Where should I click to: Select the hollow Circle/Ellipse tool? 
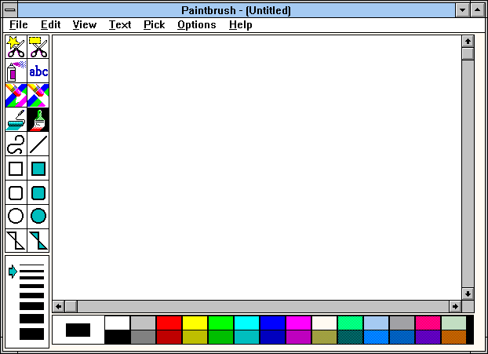click(x=16, y=217)
